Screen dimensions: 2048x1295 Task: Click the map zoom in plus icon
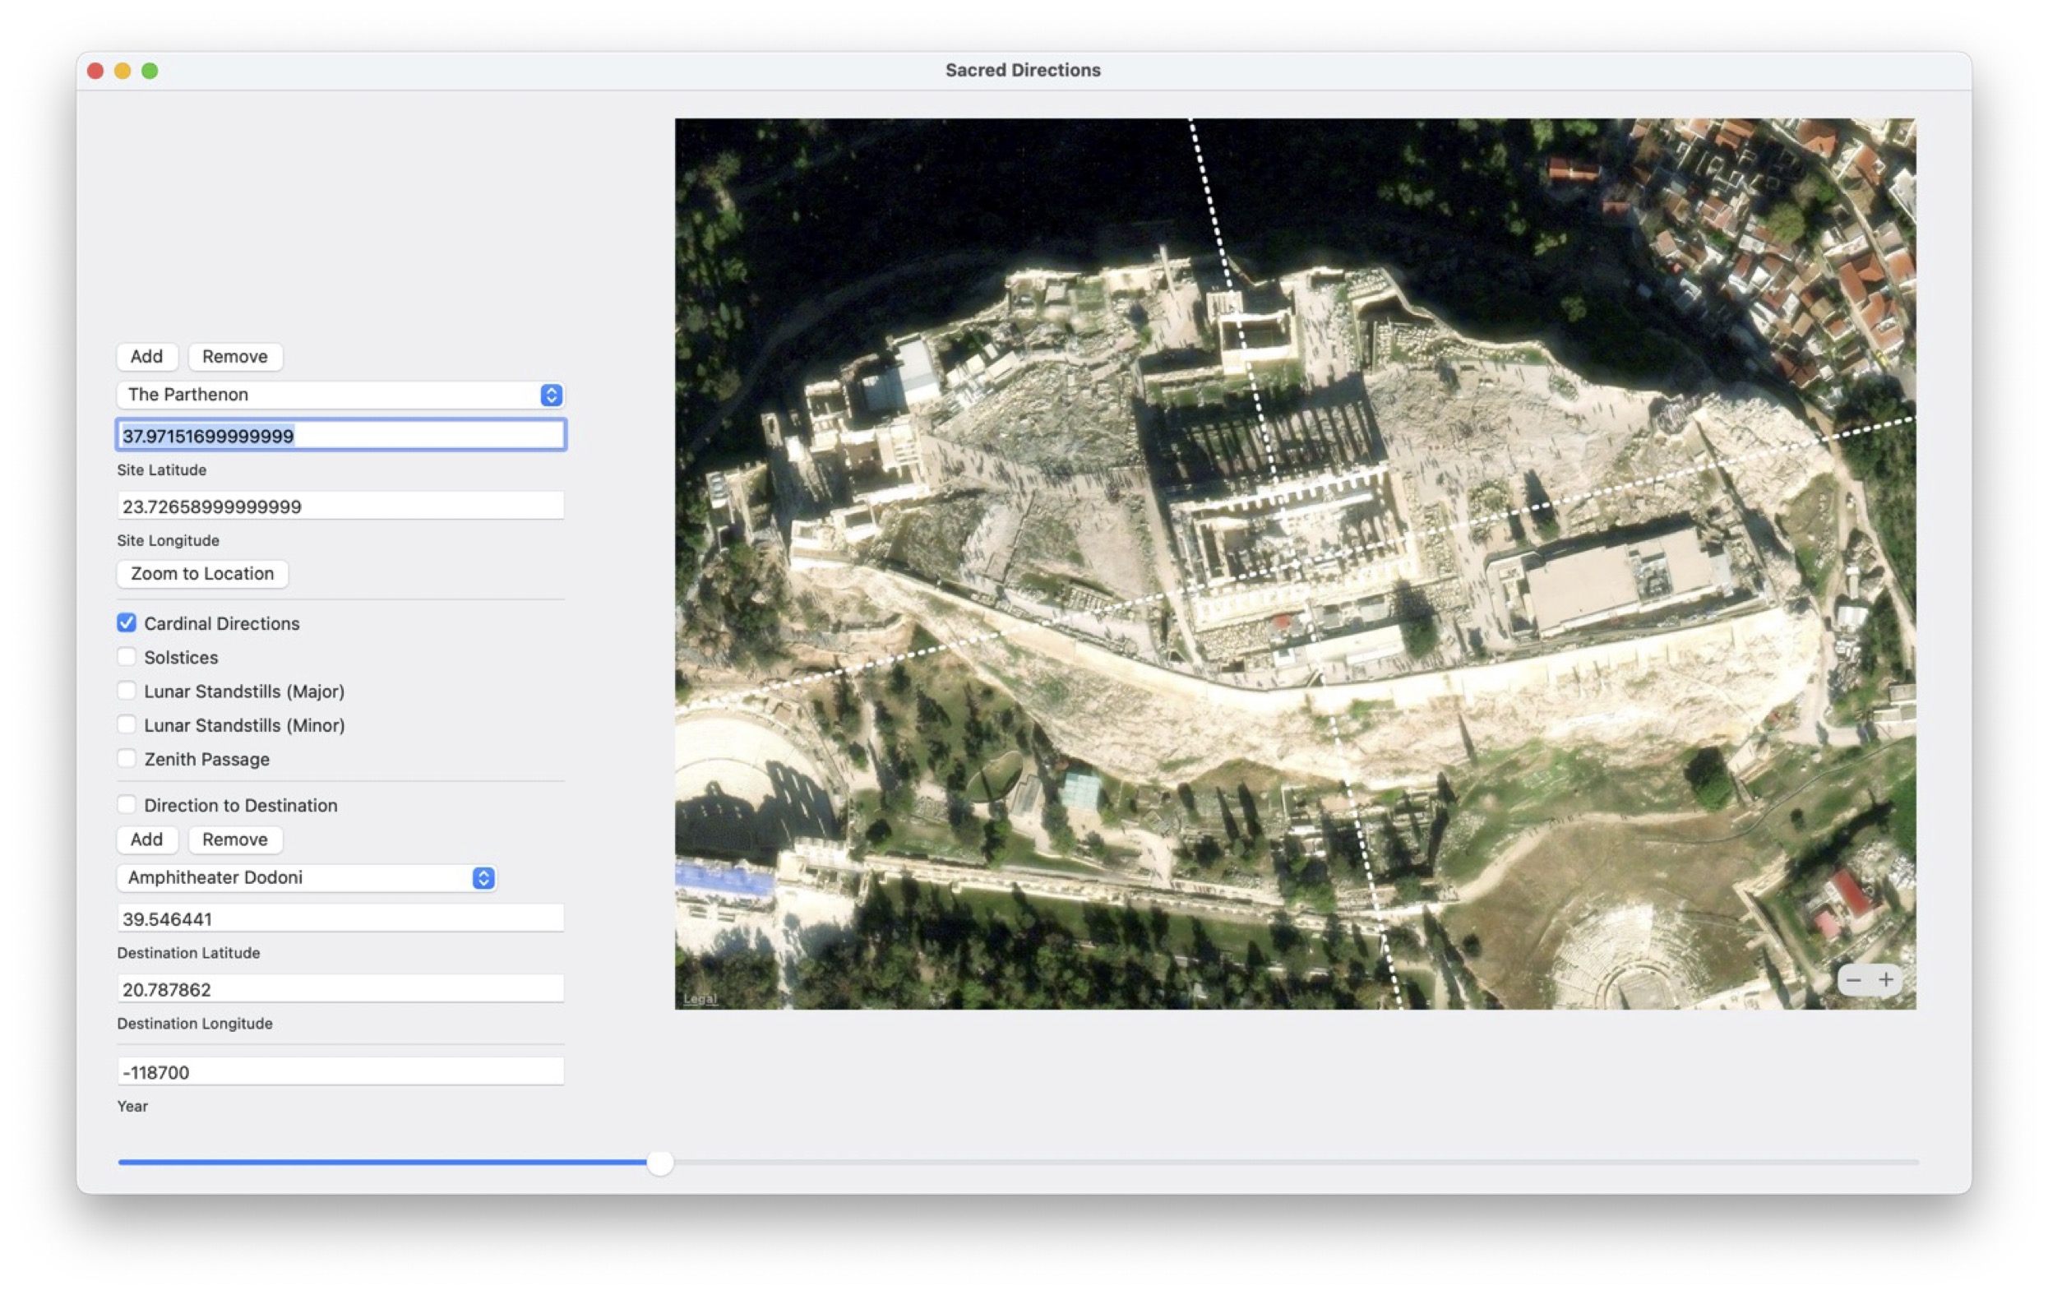[1885, 980]
